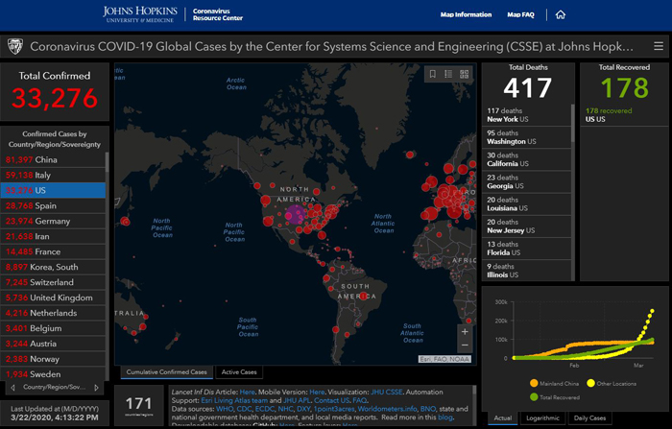Select Switzerland in the country list

pyautogui.click(x=53, y=282)
